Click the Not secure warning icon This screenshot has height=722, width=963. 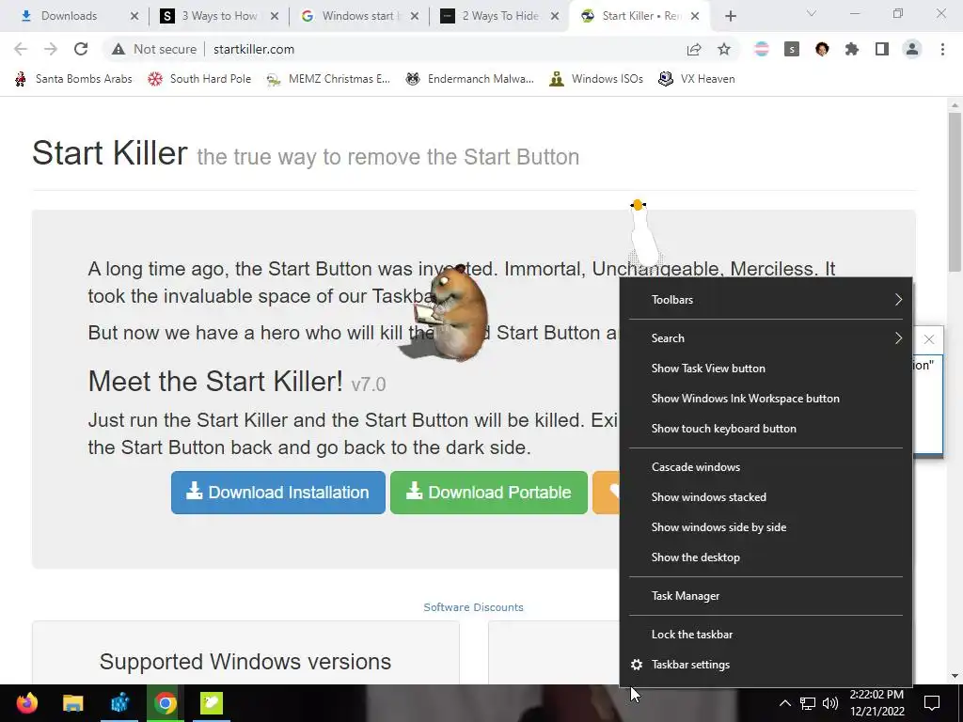[118, 49]
